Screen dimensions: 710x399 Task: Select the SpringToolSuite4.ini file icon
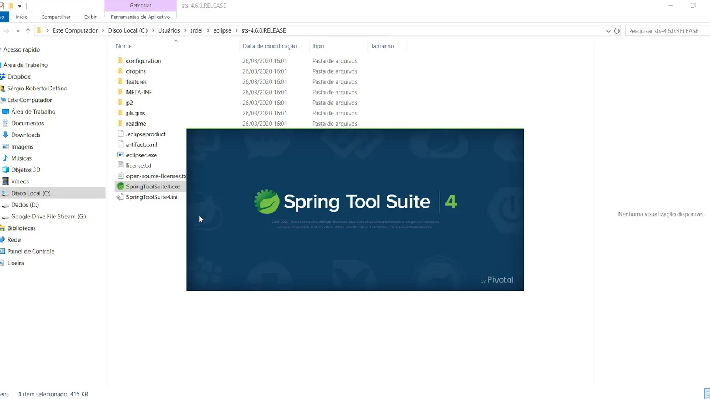coord(120,197)
